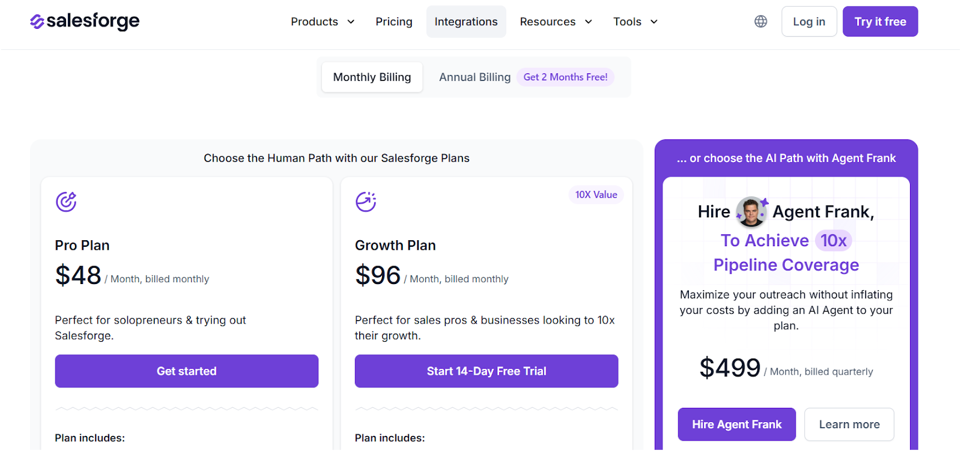Select the Integrations menu item
Screen dimensions: 961x451
click(x=466, y=21)
